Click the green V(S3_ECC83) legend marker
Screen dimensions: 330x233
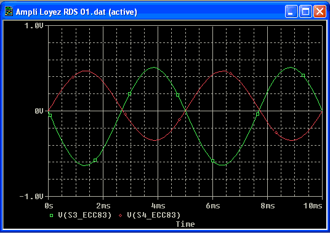click(x=51, y=215)
